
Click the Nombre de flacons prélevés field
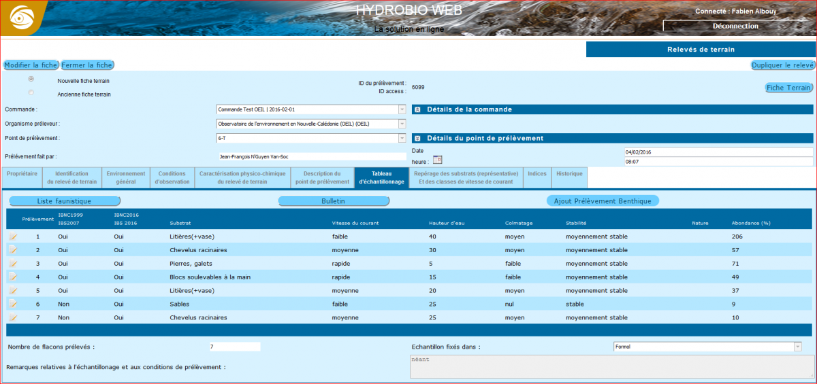pos(235,347)
